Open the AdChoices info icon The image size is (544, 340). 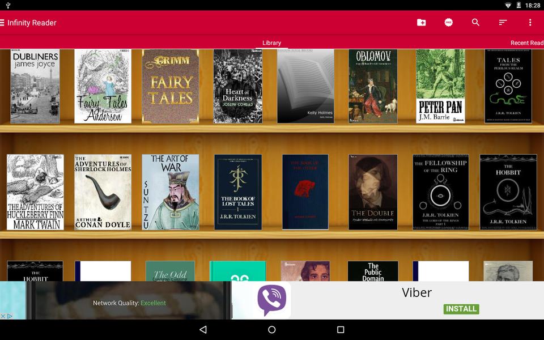(10, 316)
